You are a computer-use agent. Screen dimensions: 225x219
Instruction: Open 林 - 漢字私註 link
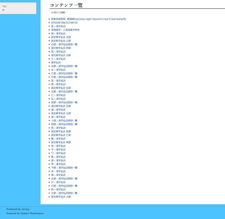pyautogui.click(x=58, y=146)
